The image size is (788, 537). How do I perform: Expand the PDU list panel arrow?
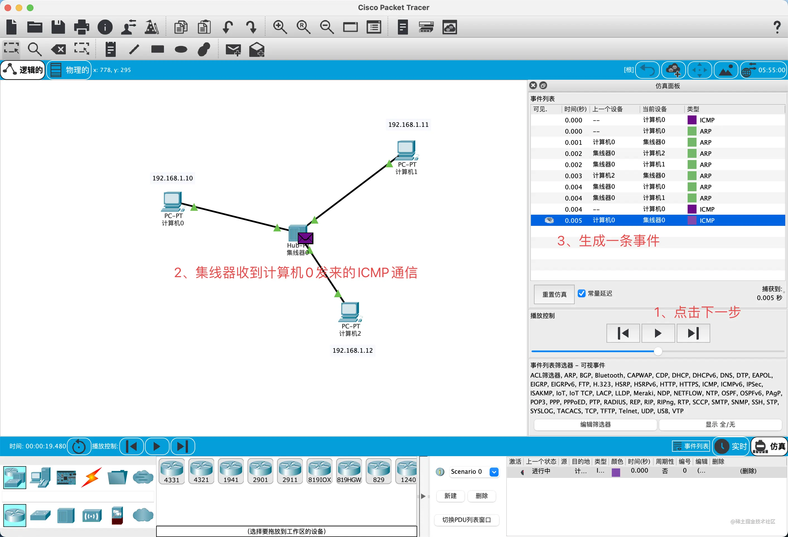(423, 496)
